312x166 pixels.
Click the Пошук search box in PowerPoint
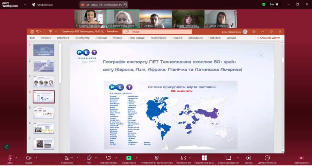tap(157, 32)
